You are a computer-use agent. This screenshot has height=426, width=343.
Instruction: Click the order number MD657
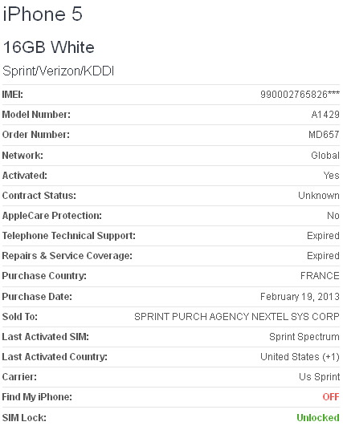pyautogui.click(x=324, y=135)
